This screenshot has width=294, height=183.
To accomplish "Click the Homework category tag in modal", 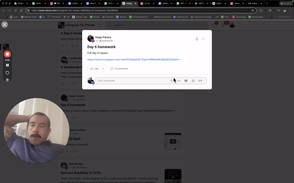I will click(106, 41).
